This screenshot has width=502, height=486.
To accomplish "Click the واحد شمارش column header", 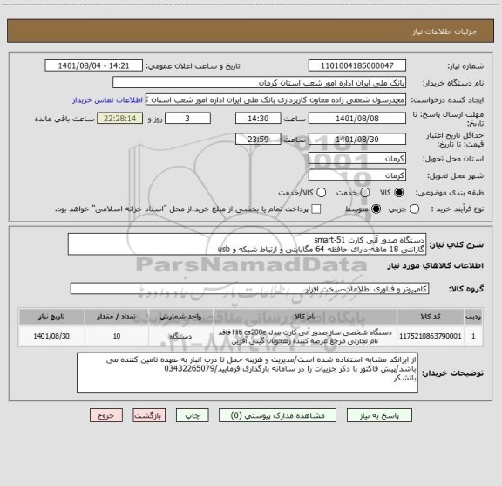I will pyautogui.click(x=180, y=317).
